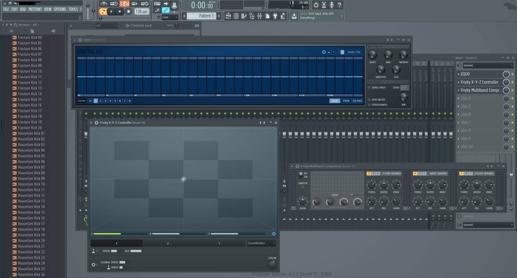Screen dimensions: 517x278
Task: Open the View playlist icon
Action: pos(228,16)
